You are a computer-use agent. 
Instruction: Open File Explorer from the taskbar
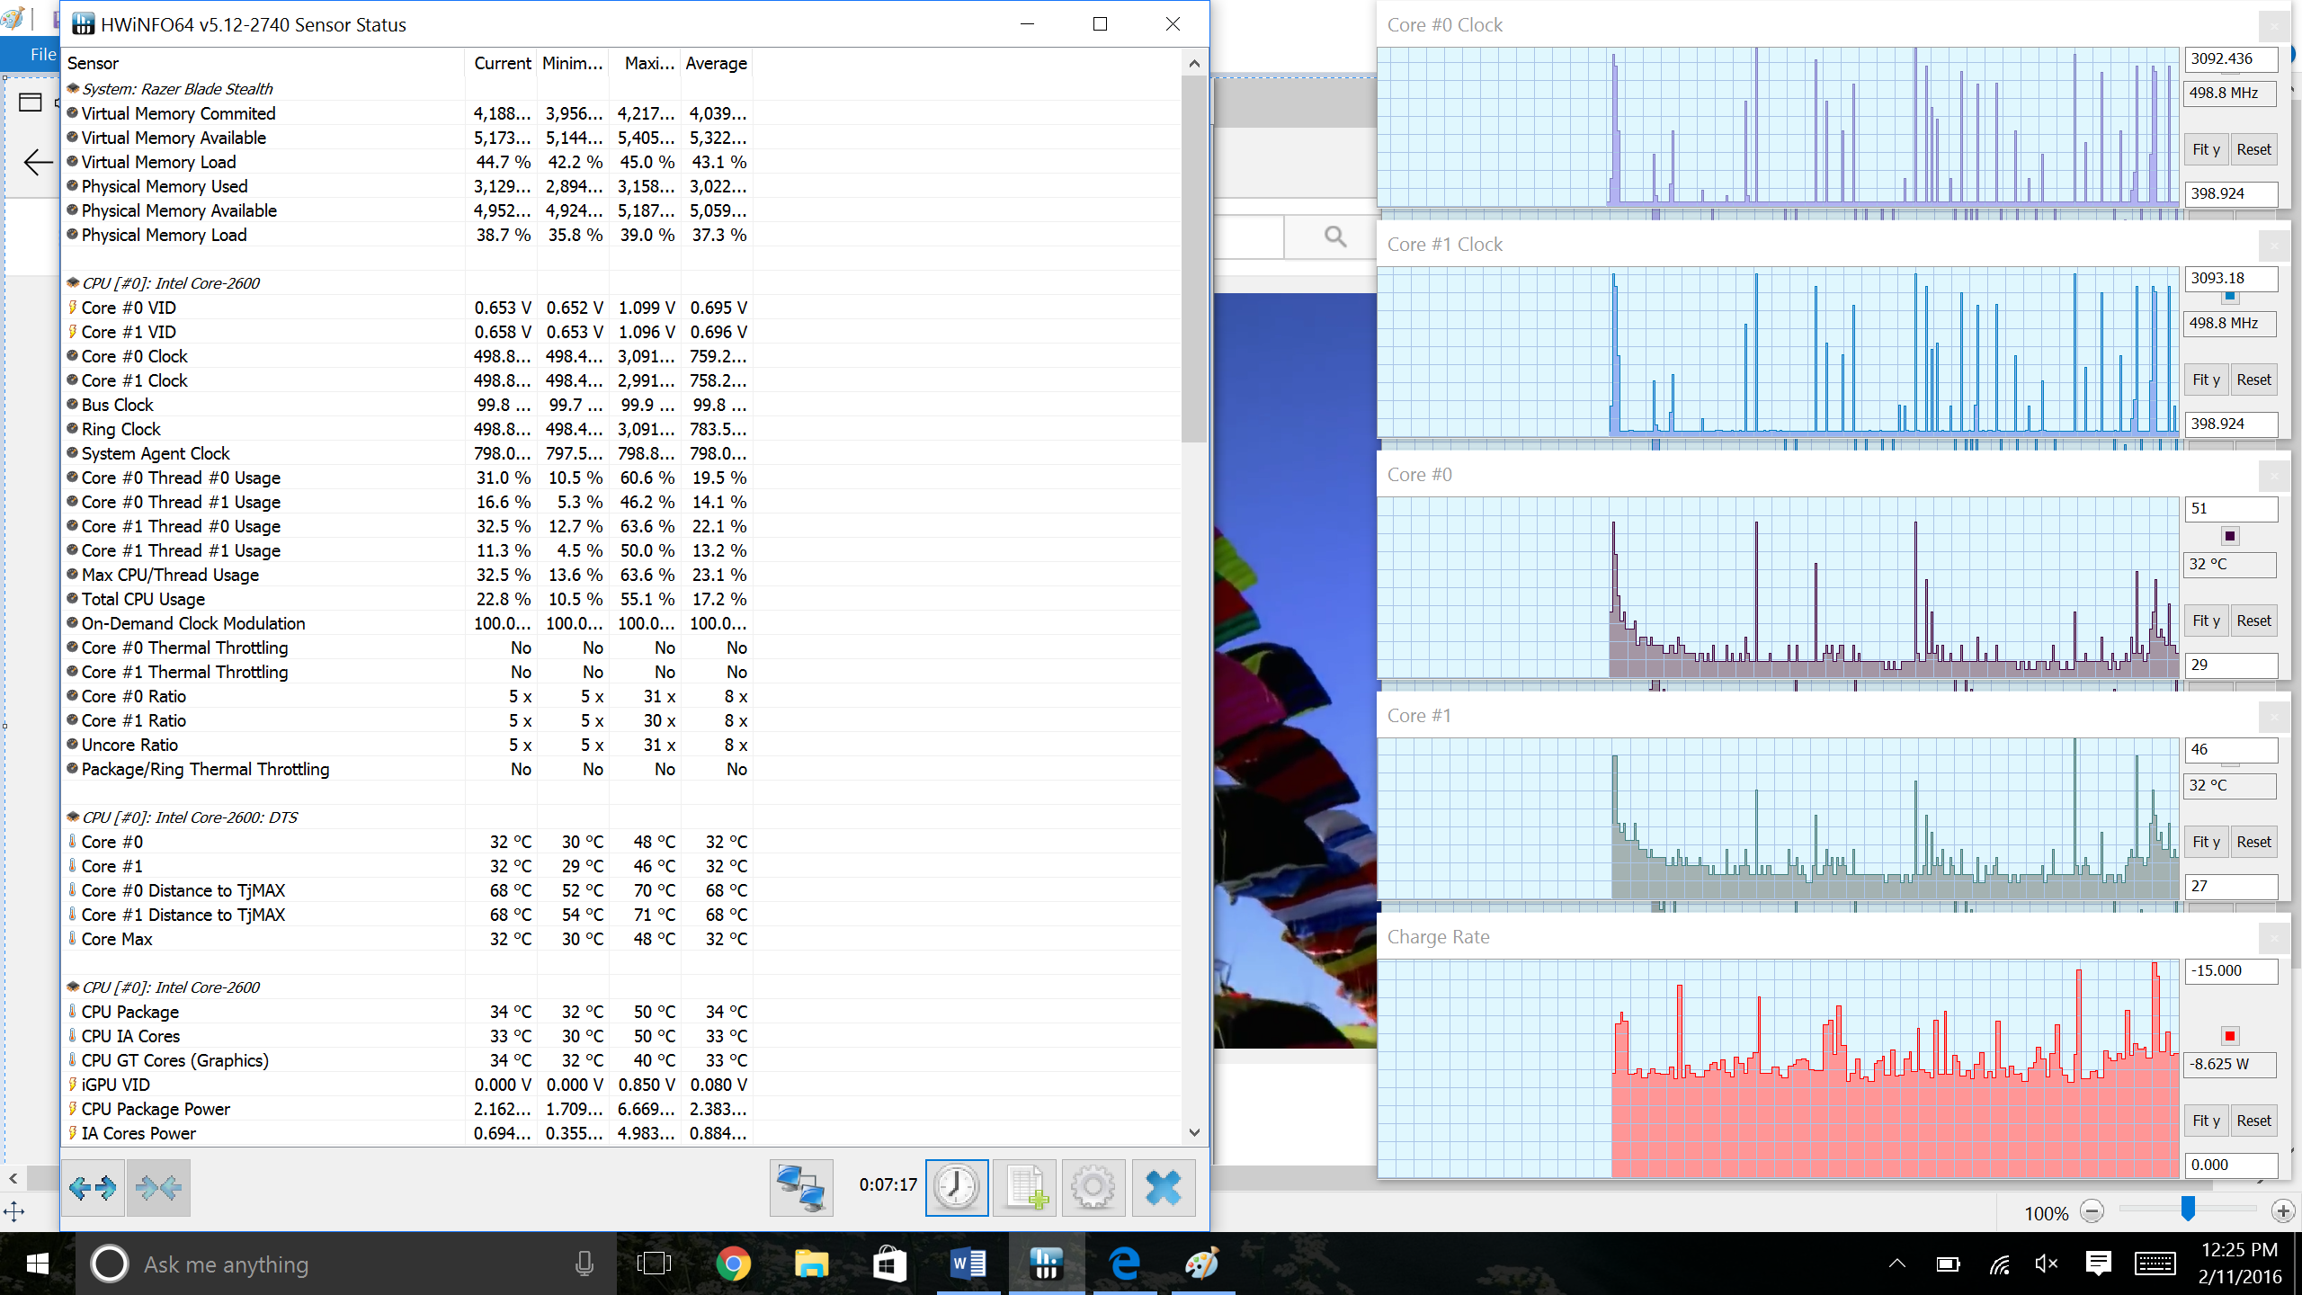coord(811,1264)
